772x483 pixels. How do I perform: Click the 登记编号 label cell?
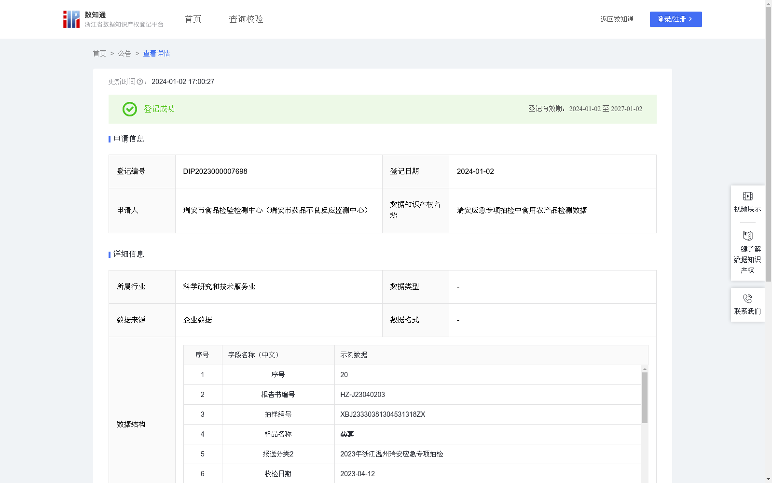(x=142, y=171)
